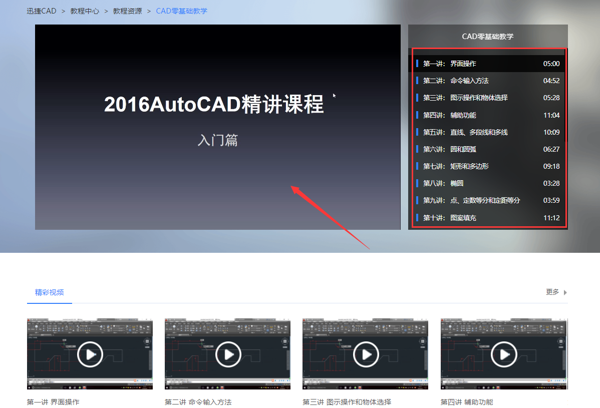Open the 第一讲 界面操作 caption link

pyautogui.click(x=53, y=402)
